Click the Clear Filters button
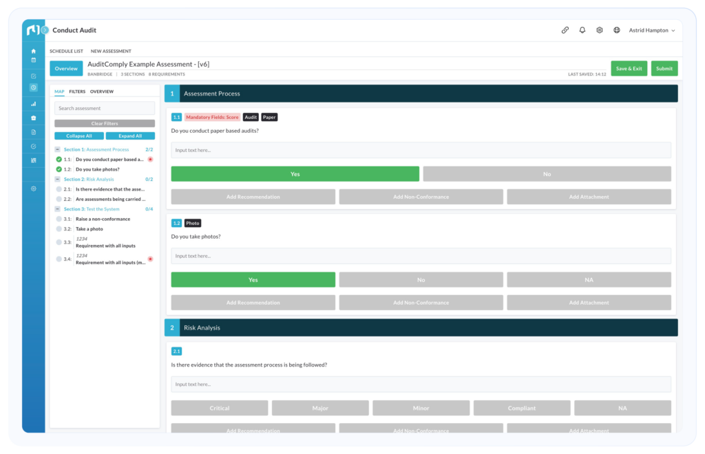The image size is (705, 454). 105,124
